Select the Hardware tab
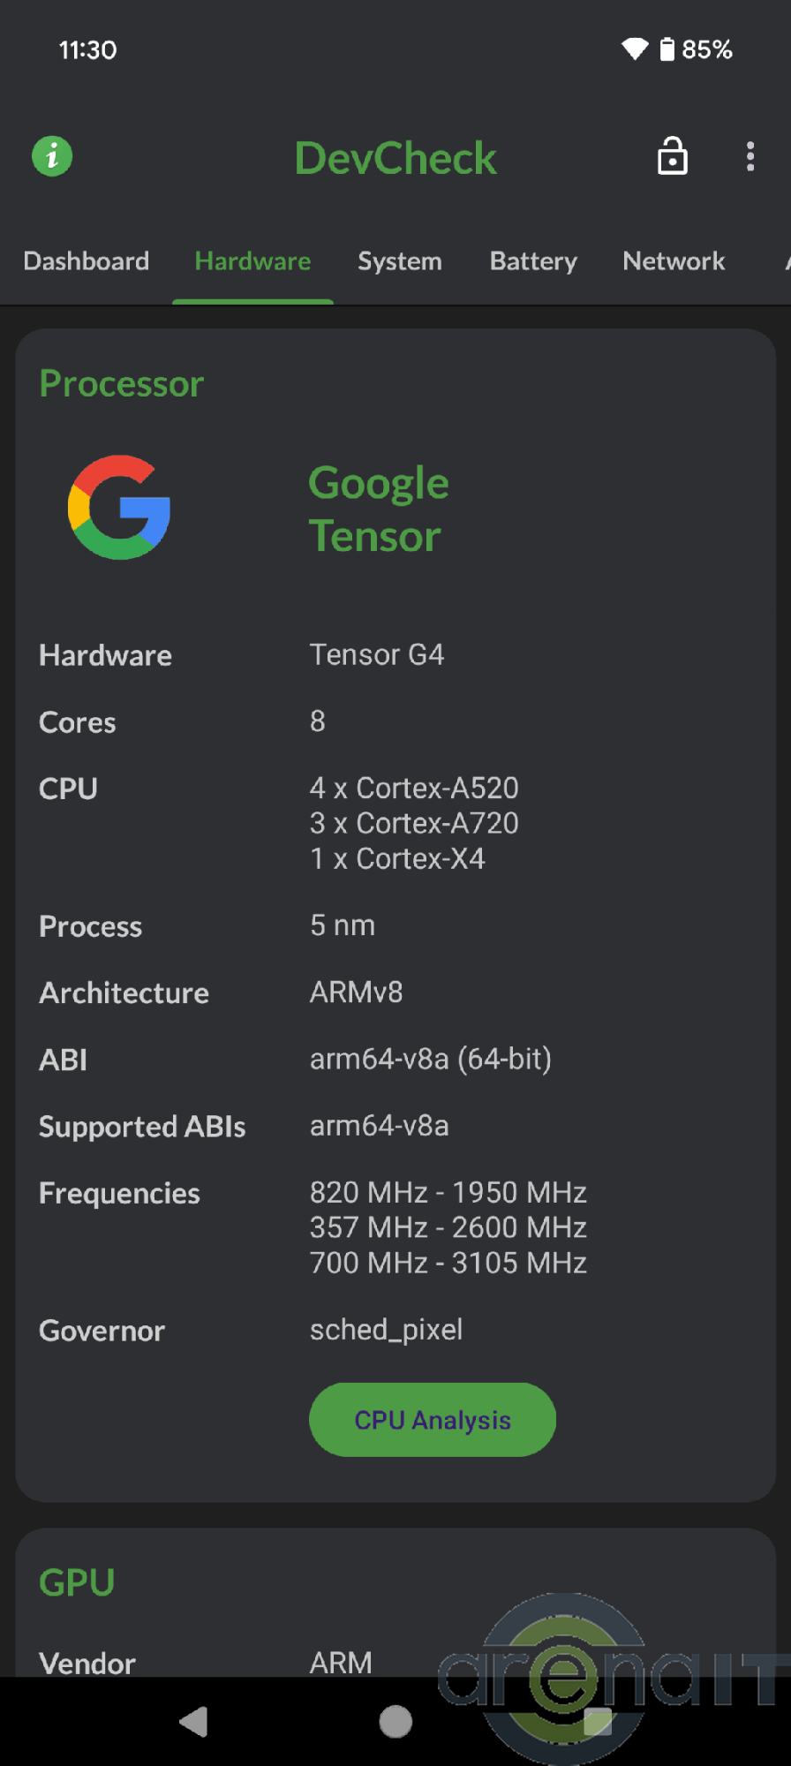This screenshot has height=1766, width=791. tap(252, 261)
